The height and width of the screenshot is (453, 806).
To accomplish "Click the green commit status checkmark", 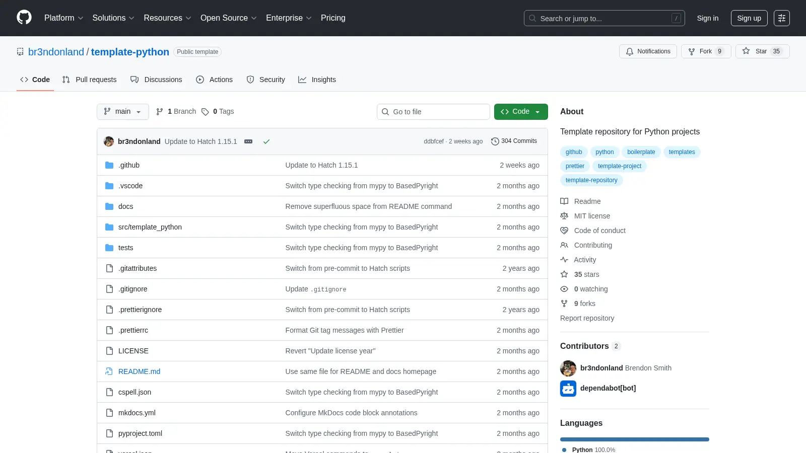I will pyautogui.click(x=266, y=141).
